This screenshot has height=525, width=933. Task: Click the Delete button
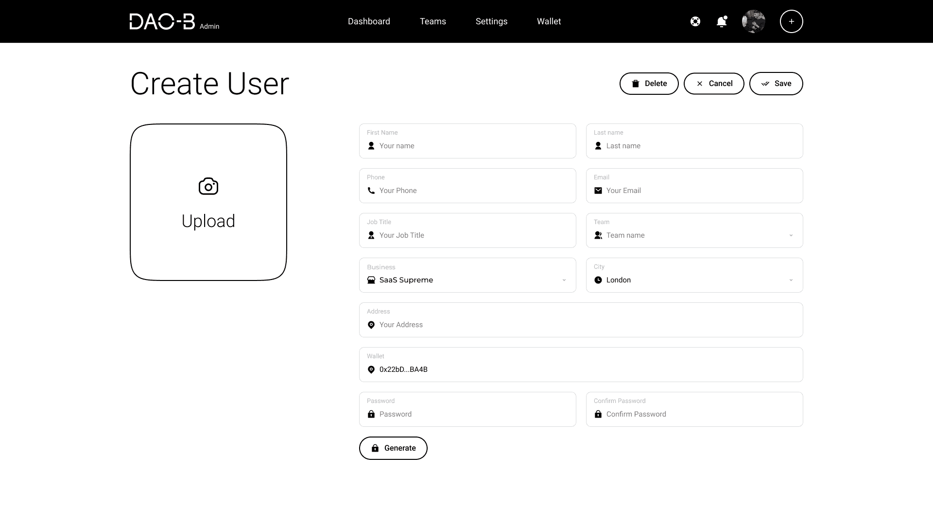pos(649,84)
